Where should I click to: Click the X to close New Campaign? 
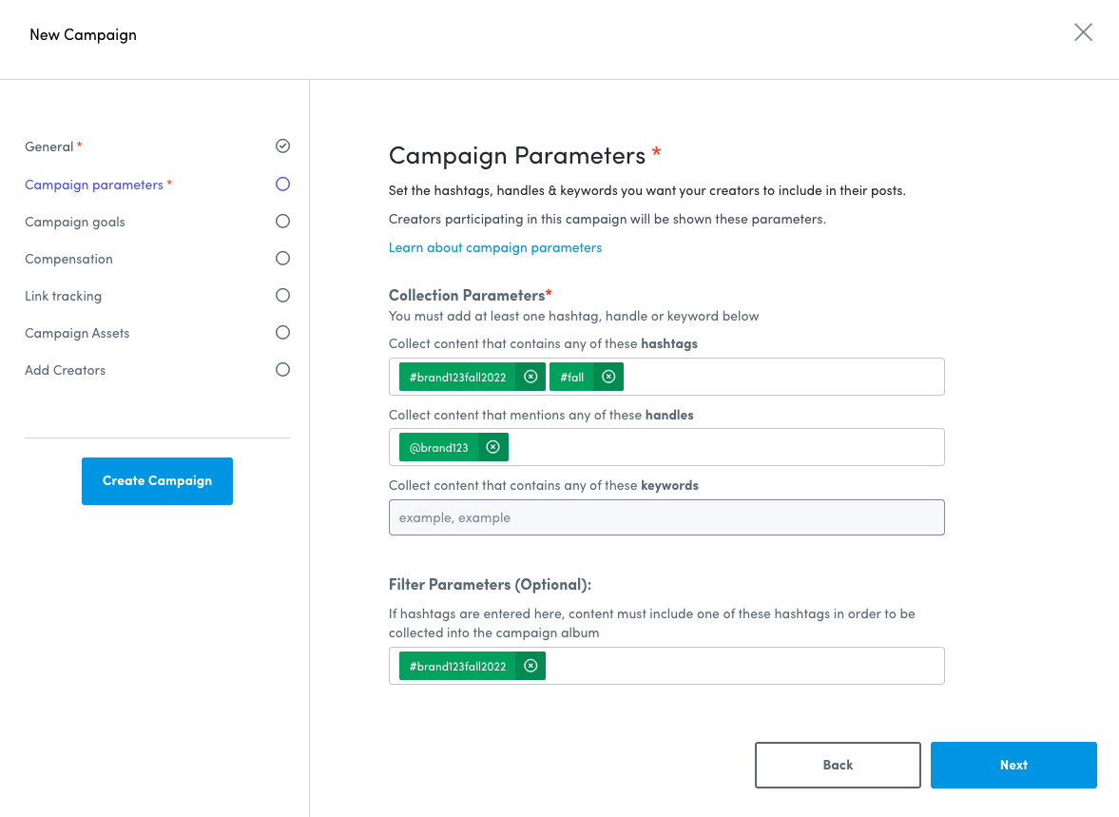(x=1083, y=31)
